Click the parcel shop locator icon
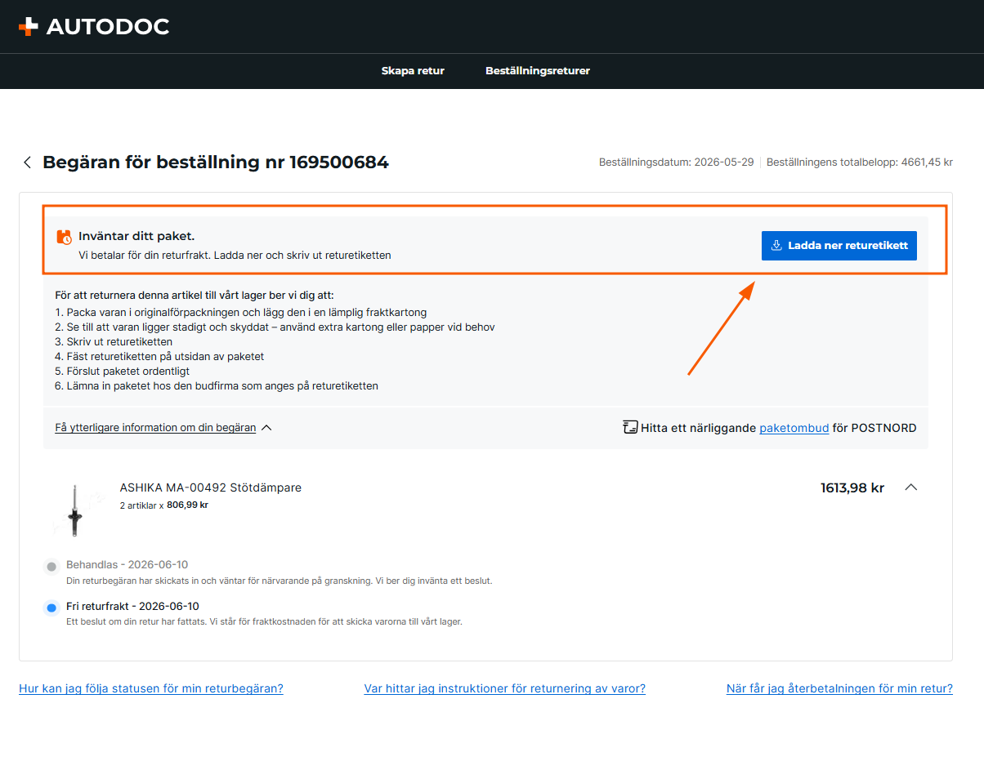The image size is (984, 779). pyautogui.click(x=629, y=427)
